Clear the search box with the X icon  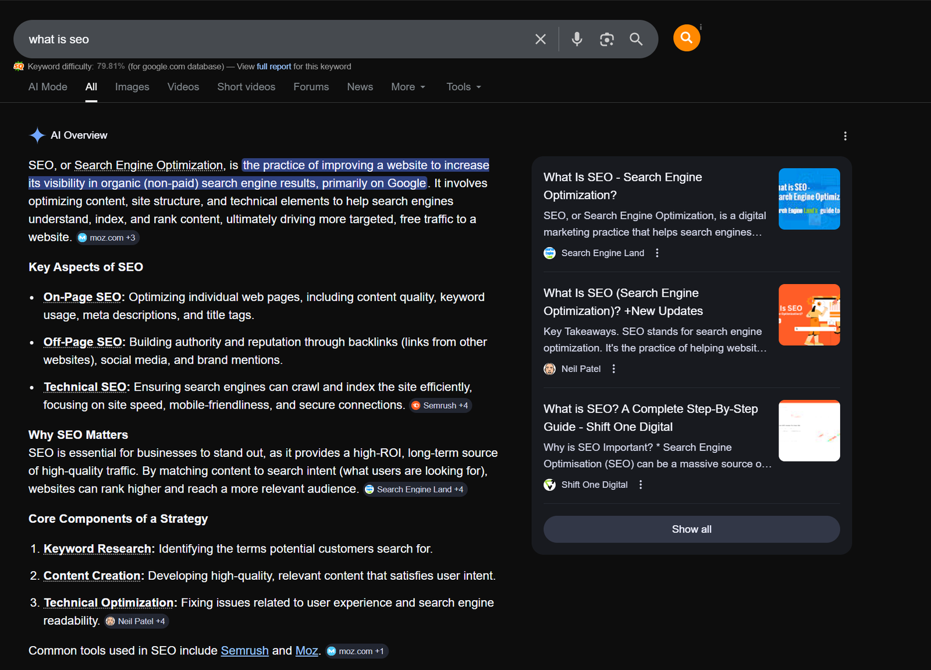[x=541, y=39]
